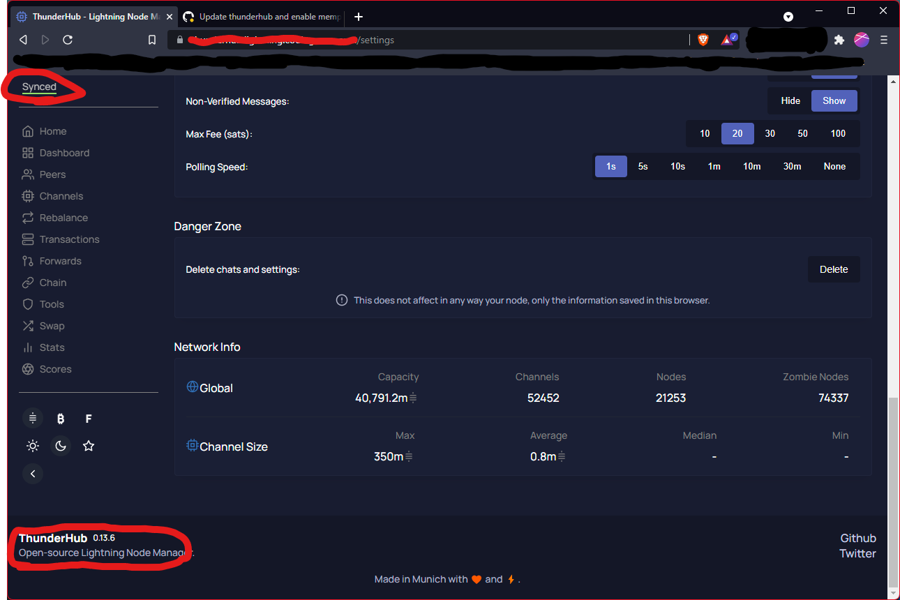
Task: Click the Stats bar chart icon
Action: point(28,347)
